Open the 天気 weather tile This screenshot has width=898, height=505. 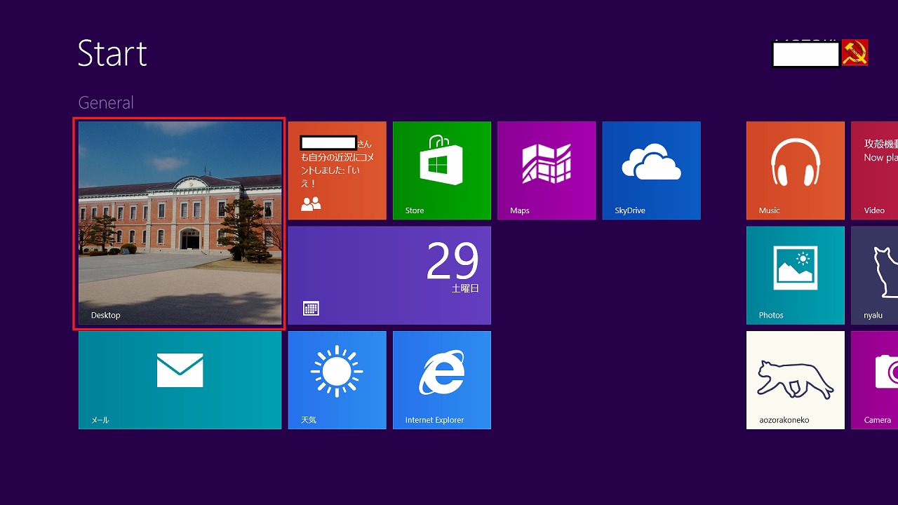pyautogui.click(x=337, y=380)
